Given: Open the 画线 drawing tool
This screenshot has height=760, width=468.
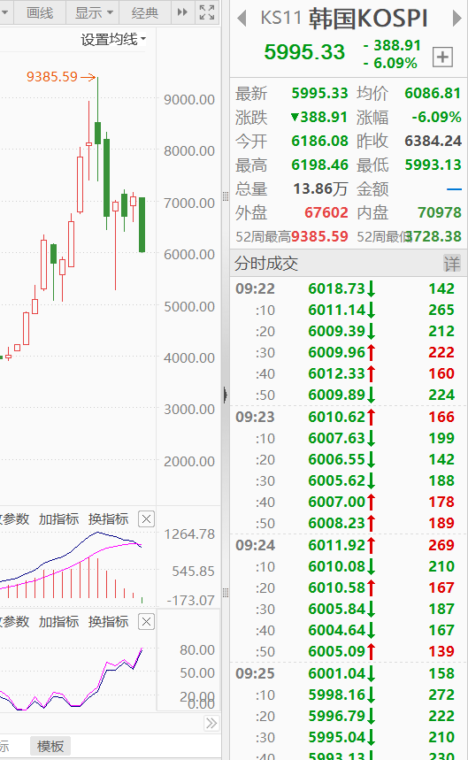Looking at the screenshot, I should [x=39, y=12].
